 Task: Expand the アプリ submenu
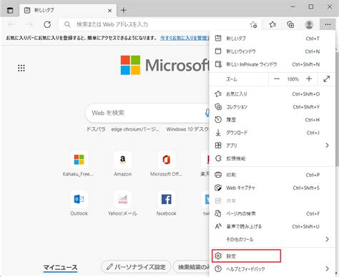pos(272,146)
